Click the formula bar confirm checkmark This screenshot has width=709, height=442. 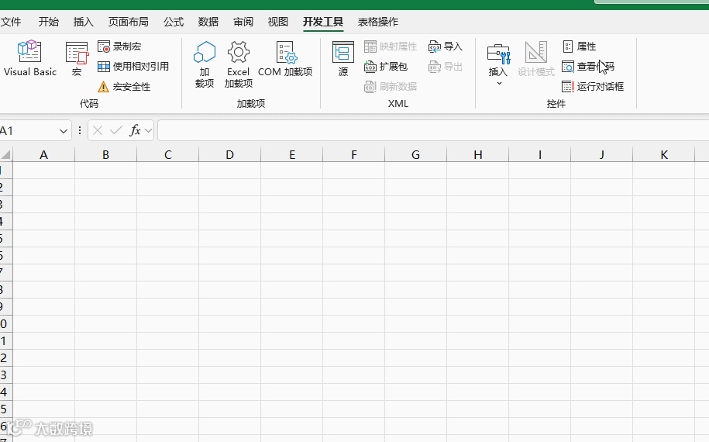(x=116, y=131)
